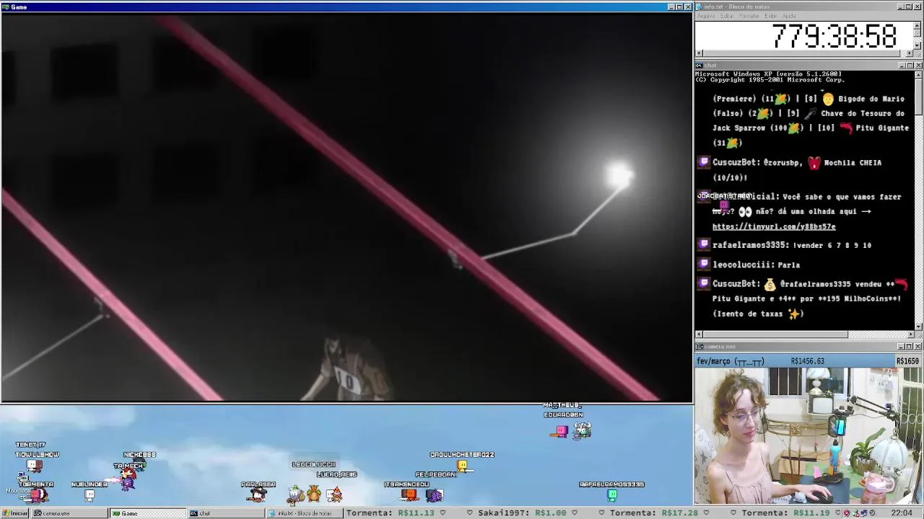This screenshot has width=924, height=519.
Task: Click the system tray clock 22:04
Action: click(x=902, y=513)
